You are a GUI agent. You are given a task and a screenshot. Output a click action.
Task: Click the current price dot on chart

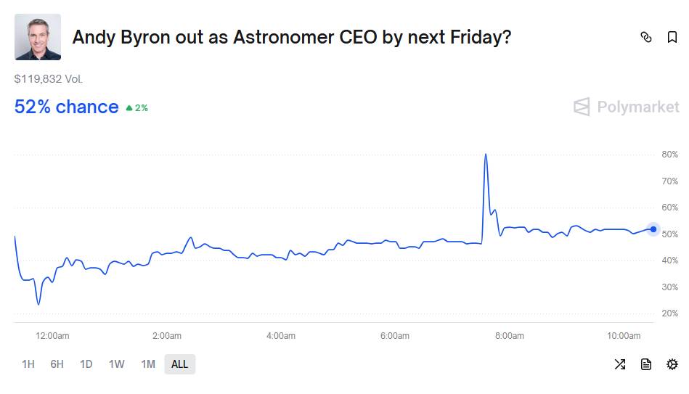coord(653,229)
